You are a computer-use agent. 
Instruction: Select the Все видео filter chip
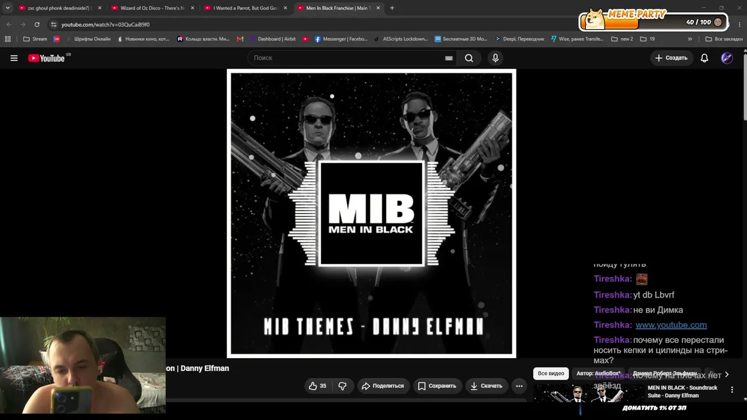point(551,373)
